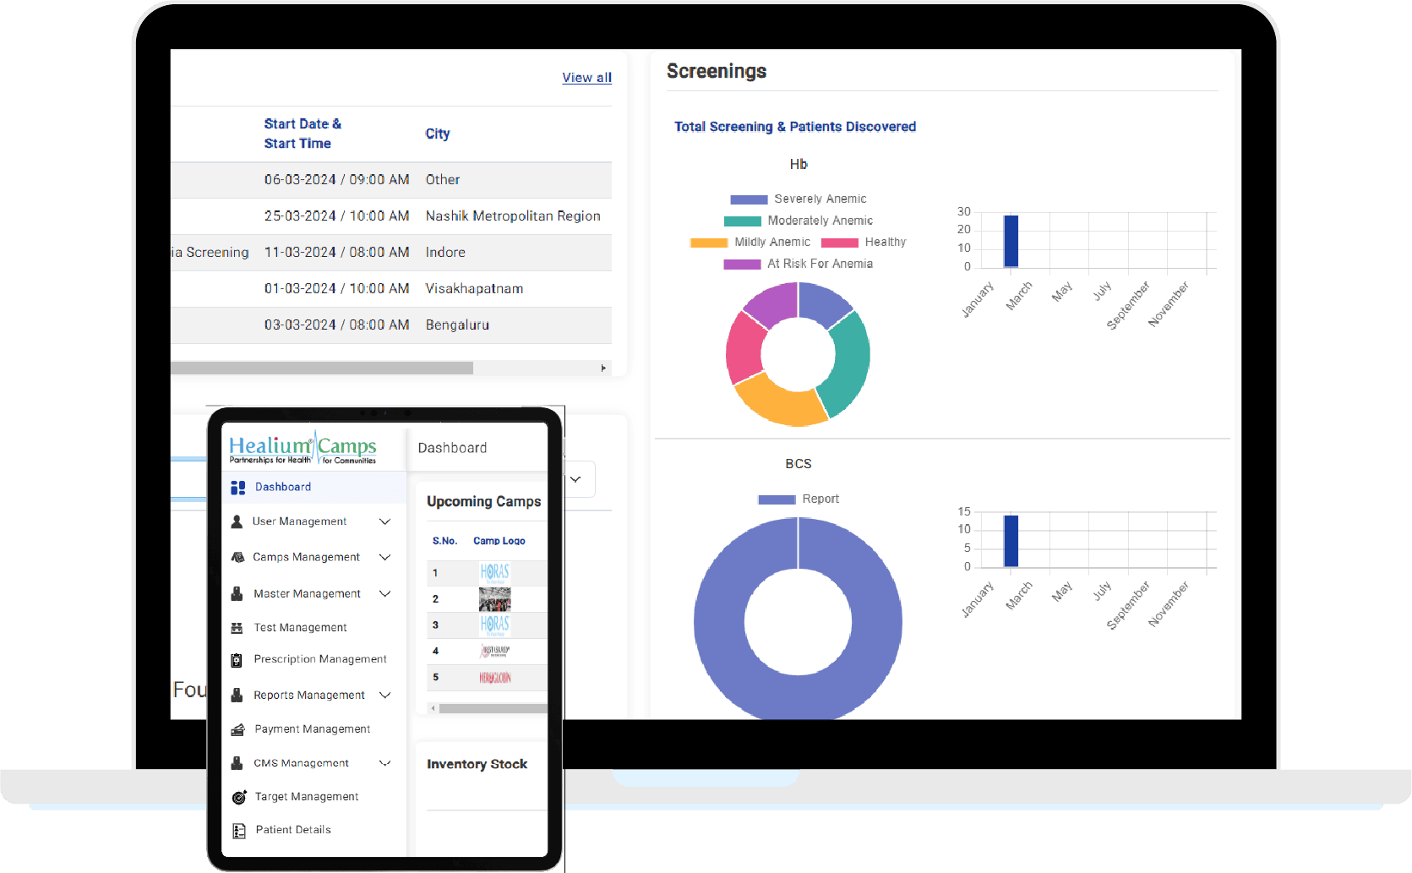
Task: Click the User Management person icon
Action: point(237,522)
